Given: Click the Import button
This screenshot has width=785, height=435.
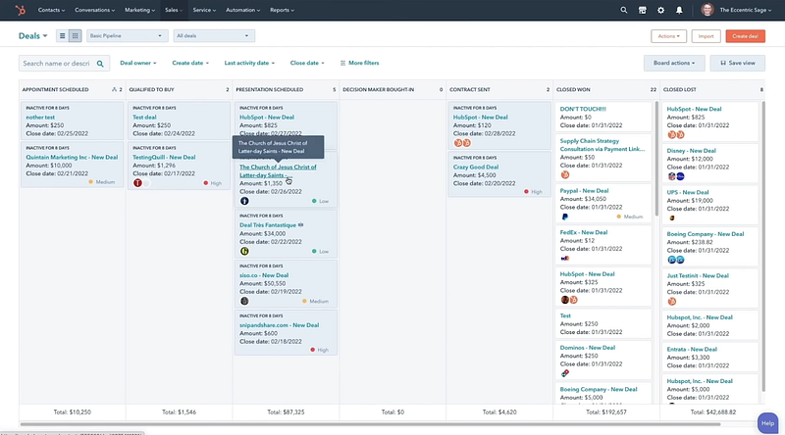Looking at the screenshot, I should pyautogui.click(x=706, y=36).
